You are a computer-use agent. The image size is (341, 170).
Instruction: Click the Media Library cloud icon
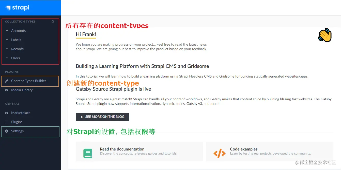point(7,90)
